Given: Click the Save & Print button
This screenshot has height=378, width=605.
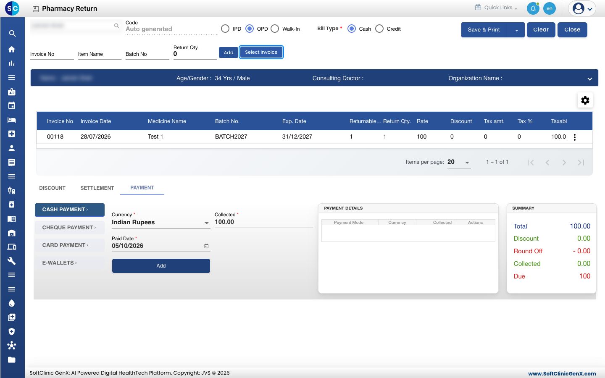Looking at the screenshot, I should [x=484, y=30].
